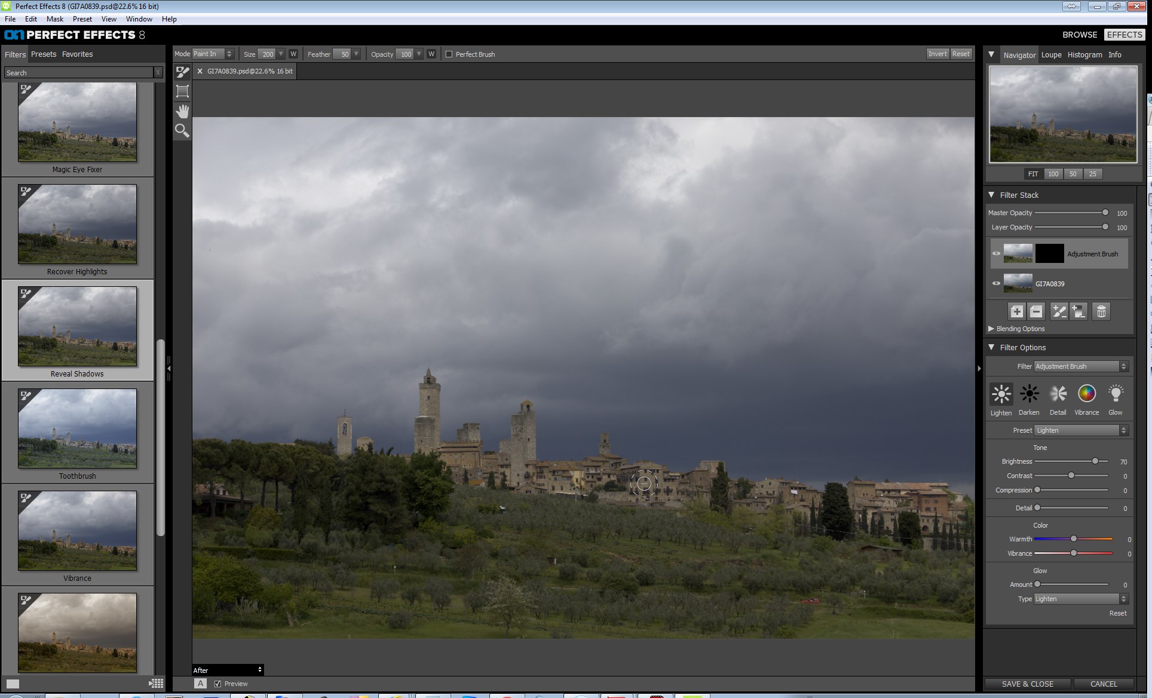Viewport: 1152px width, 698px height.
Task: Choose the Glow lightbulb icon
Action: point(1115,394)
